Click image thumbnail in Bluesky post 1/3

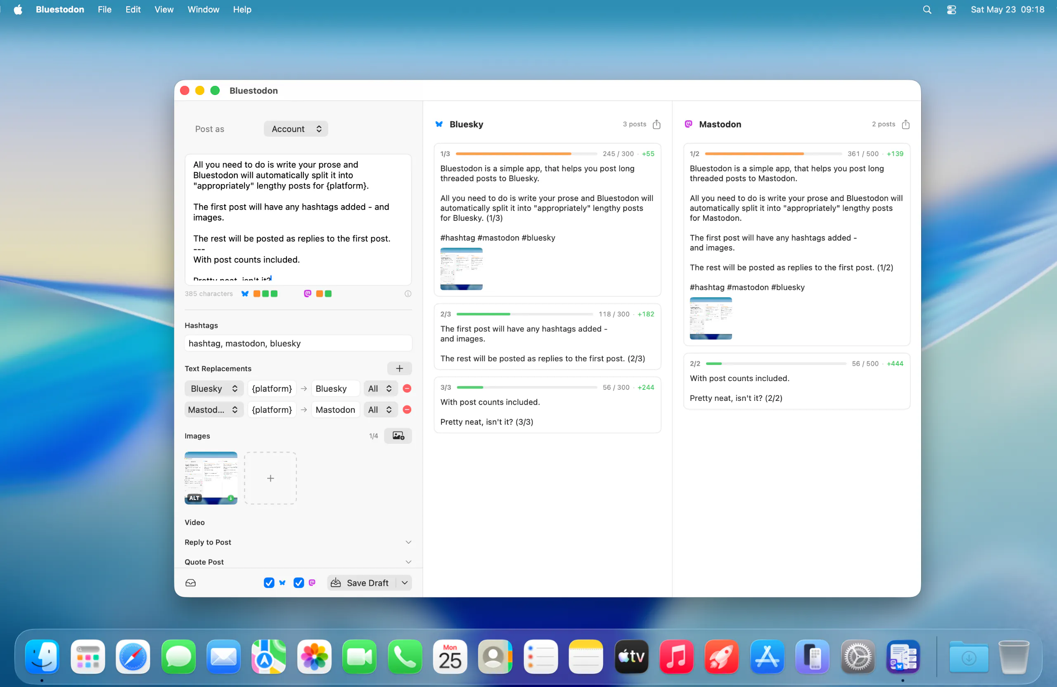tap(461, 269)
